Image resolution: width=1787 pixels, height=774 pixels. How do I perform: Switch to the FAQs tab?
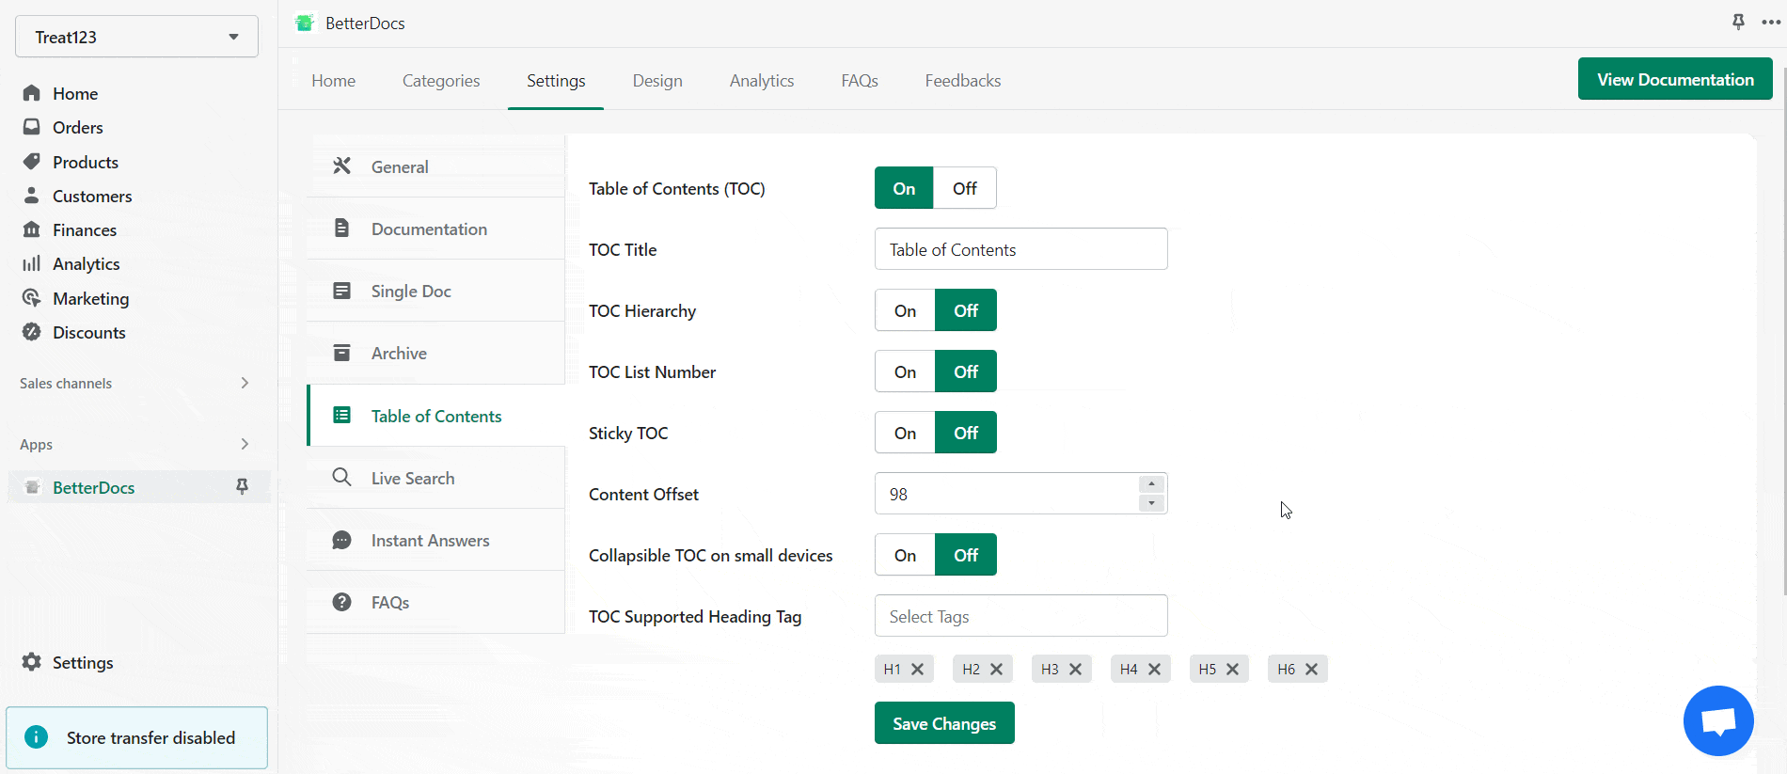pyautogui.click(x=860, y=80)
